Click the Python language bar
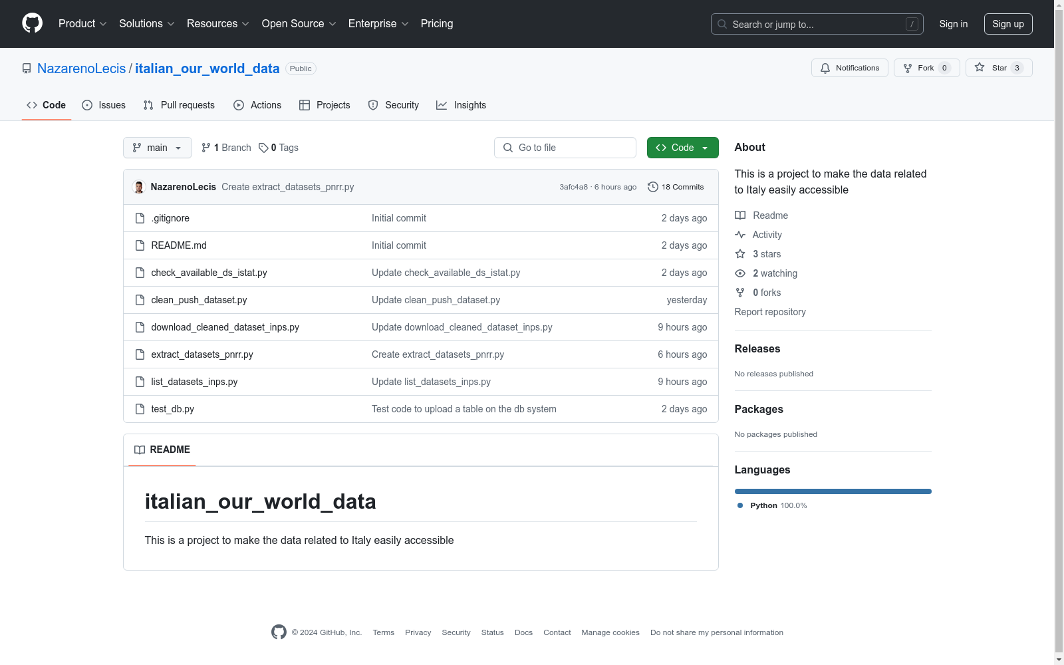This screenshot has height=665, width=1064. [x=833, y=491]
